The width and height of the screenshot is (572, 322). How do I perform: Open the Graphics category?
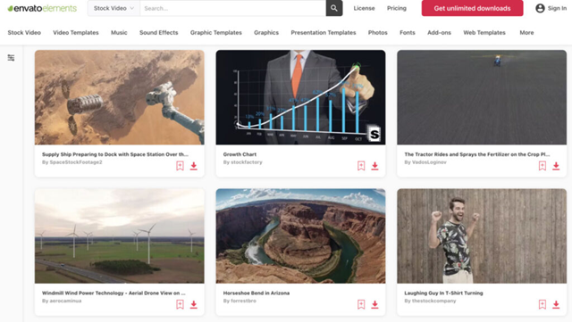click(x=266, y=32)
